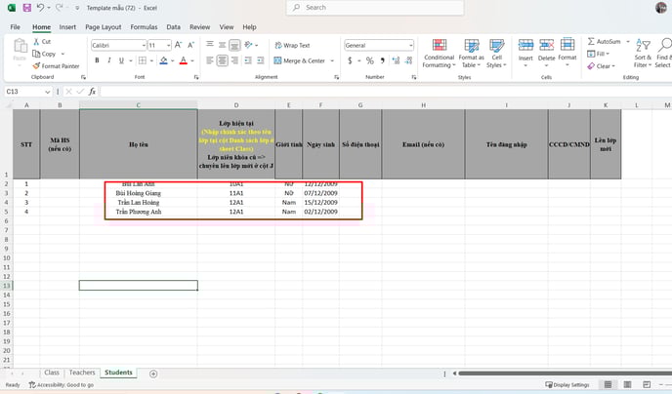Image resolution: width=672 pixels, height=394 pixels.
Task: Click the Delete cells icon
Action: 546,45
